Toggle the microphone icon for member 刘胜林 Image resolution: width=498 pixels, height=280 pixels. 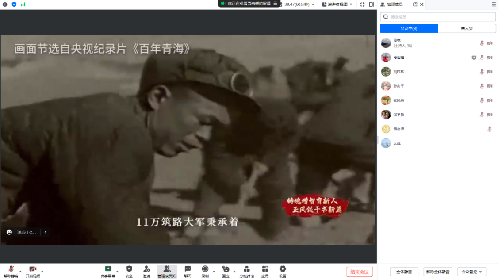(482, 72)
